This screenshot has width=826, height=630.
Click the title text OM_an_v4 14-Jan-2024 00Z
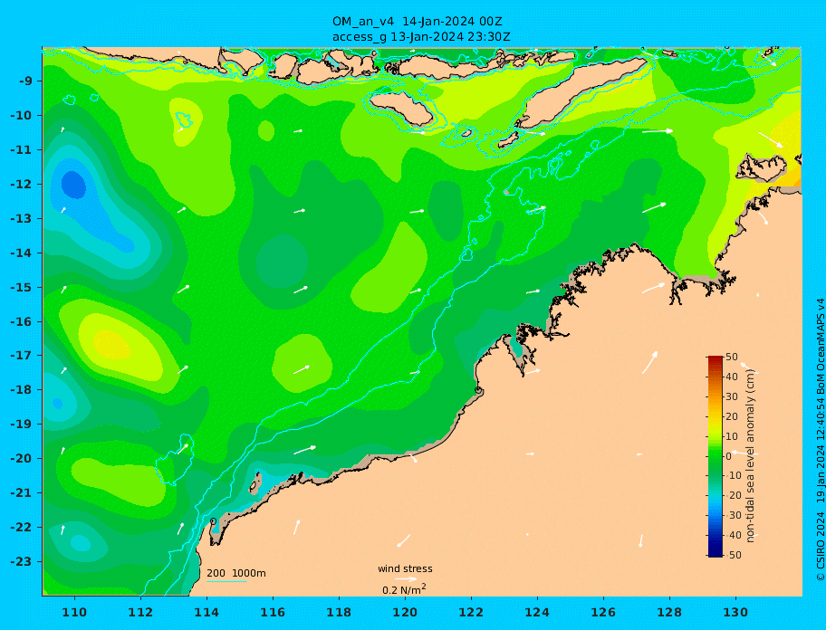point(417,22)
